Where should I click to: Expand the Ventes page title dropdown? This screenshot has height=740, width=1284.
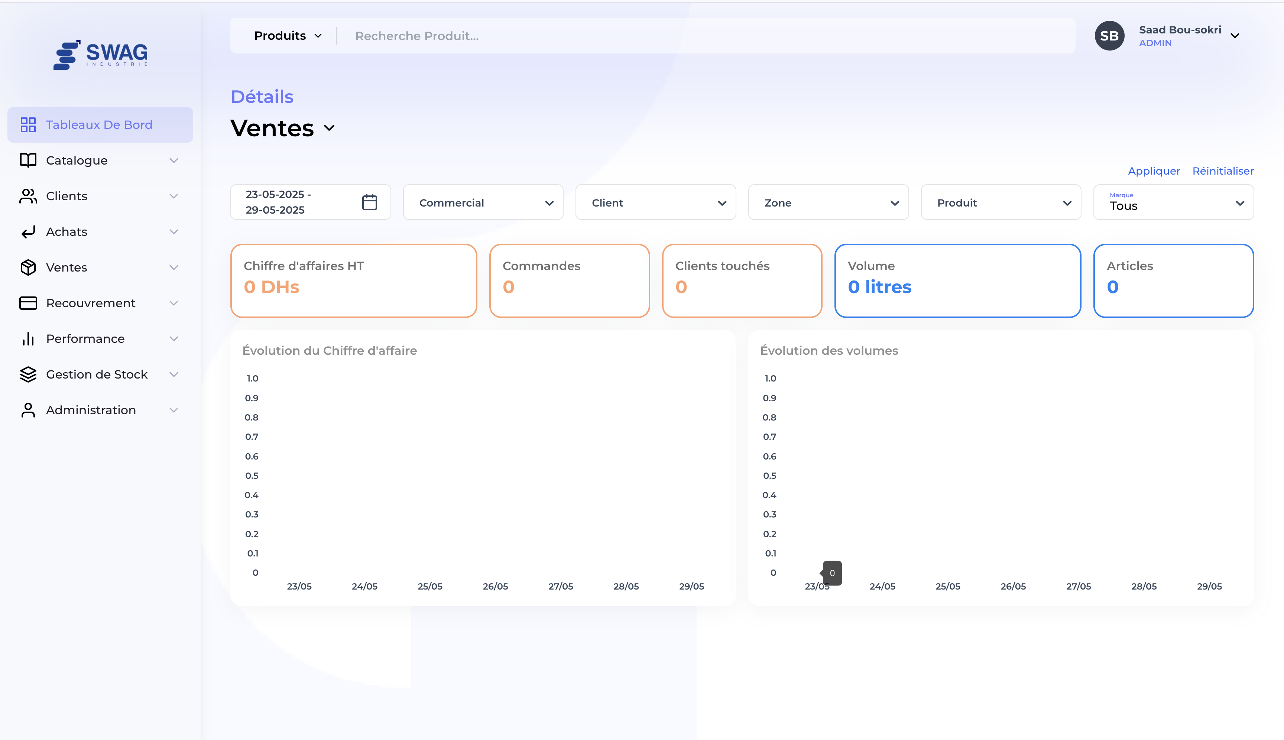330,128
